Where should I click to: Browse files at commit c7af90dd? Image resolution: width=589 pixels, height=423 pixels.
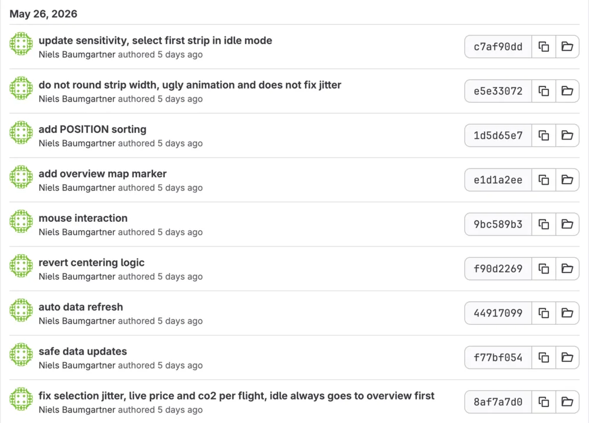pos(567,46)
